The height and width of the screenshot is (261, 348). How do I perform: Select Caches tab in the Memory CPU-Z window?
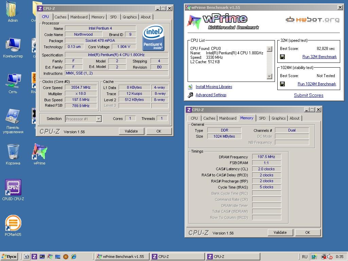pyautogui.click(x=209, y=118)
